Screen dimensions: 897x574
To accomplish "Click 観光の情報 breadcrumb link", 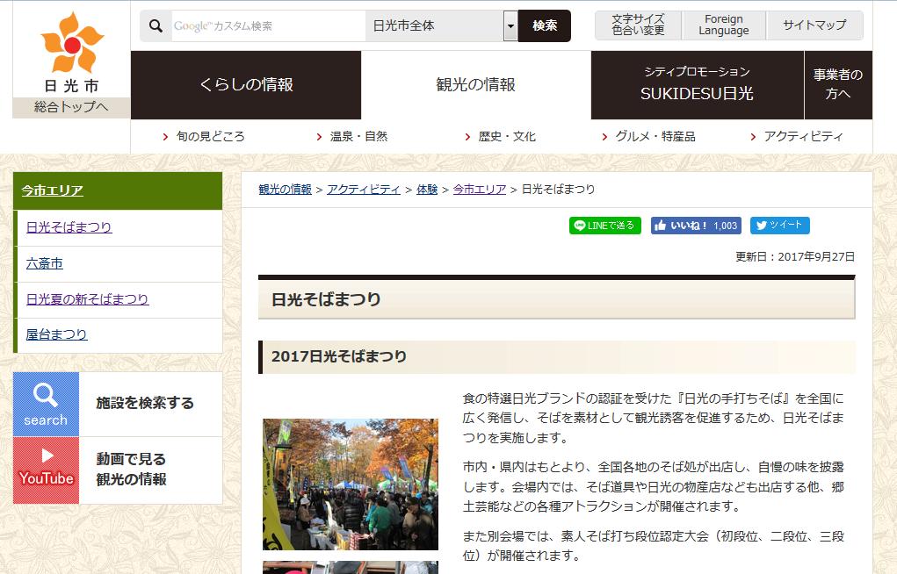I will pyautogui.click(x=285, y=190).
